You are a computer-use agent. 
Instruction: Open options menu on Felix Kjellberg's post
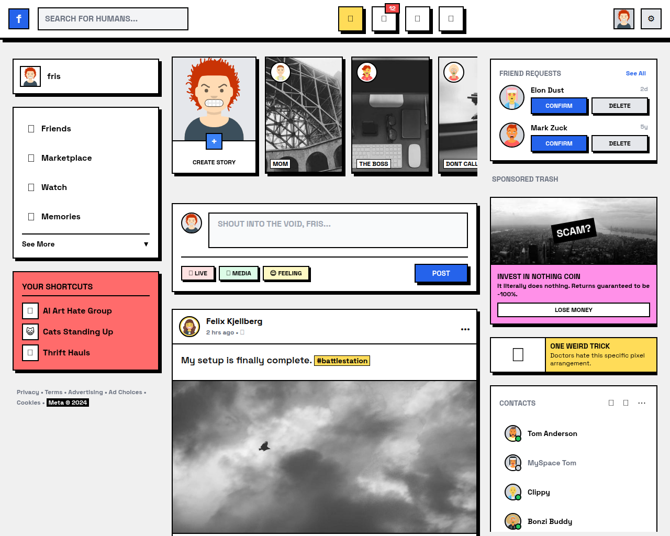(x=465, y=329)
